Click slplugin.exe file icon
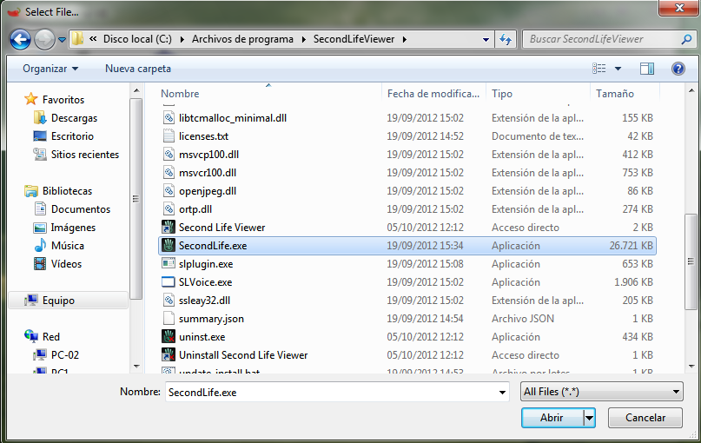The image size is (701, 443). coord(169,264)
